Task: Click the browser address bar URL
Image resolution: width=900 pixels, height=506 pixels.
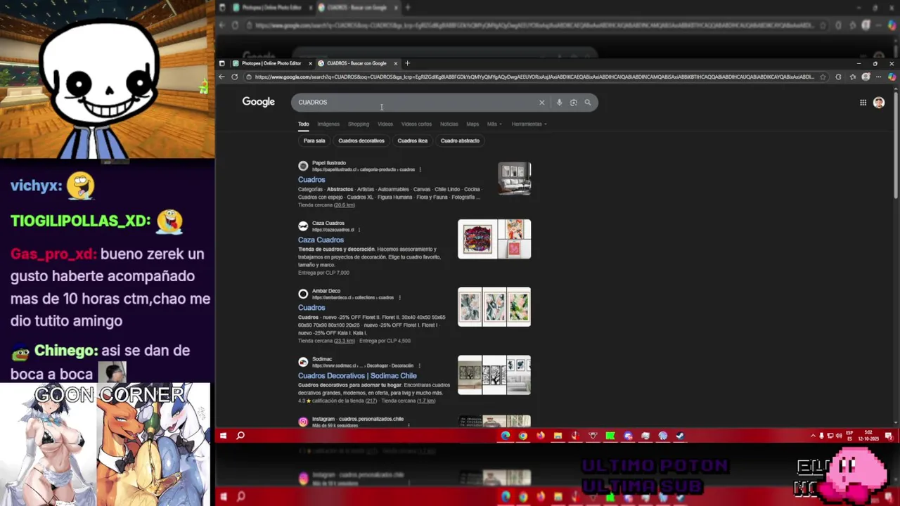Action: 534,77
